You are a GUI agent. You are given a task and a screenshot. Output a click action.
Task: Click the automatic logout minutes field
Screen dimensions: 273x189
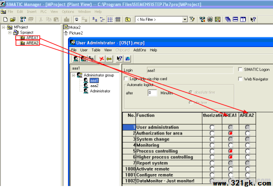pos(152,93)
